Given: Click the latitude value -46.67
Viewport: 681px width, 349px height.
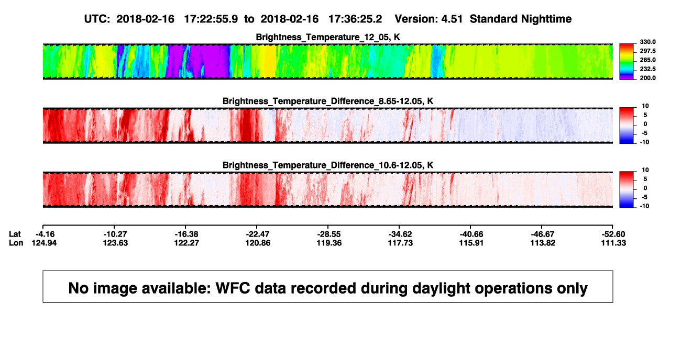Looking at the screenshot, I should [x=543, y=234].
